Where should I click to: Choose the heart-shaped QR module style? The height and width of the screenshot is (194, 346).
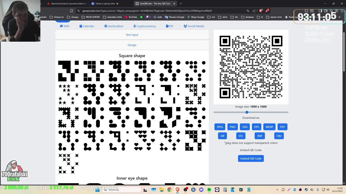[145, 140]
